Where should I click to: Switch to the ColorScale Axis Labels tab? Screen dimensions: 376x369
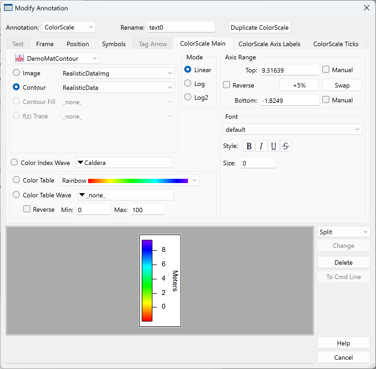pyautogui.click(x=269, y=44)
